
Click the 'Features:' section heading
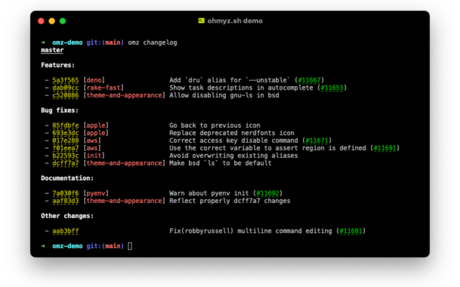(57, 65)
